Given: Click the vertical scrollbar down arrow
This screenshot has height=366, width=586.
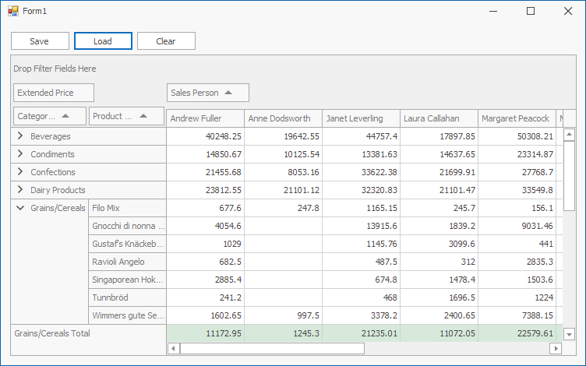Looking at the screenshot, I should pos(569,334).
